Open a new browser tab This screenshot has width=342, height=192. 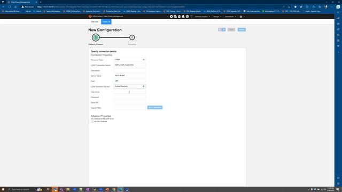click(x=41, y=2)
